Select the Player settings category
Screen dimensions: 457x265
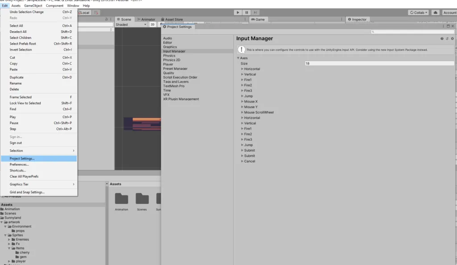pyautogui.click(x=168, y=64)
